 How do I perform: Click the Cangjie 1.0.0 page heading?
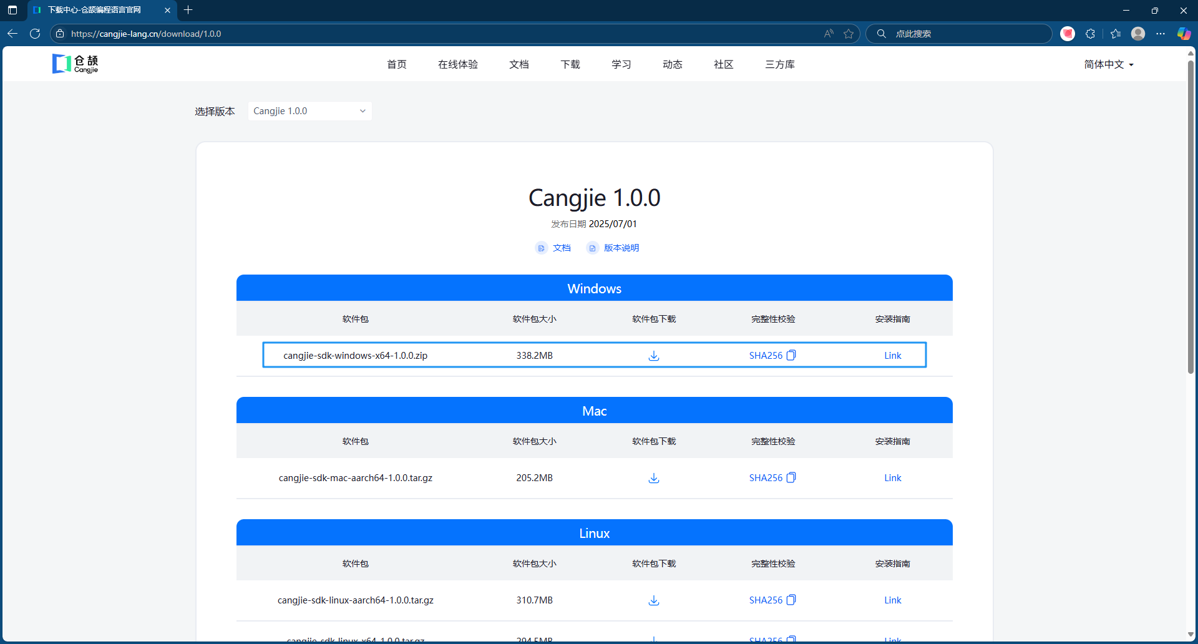tap(595, 198)
